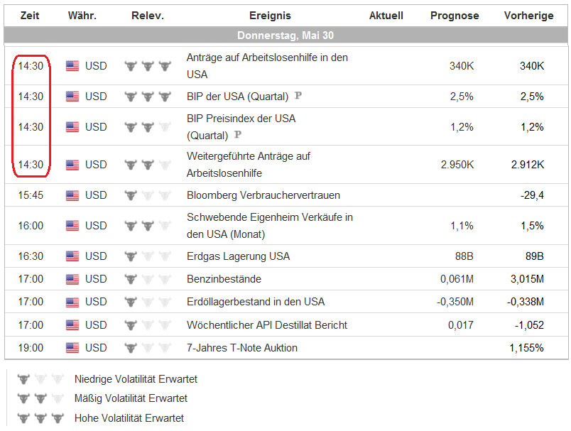Click the Vorherige column header

[x=528, y=16]
